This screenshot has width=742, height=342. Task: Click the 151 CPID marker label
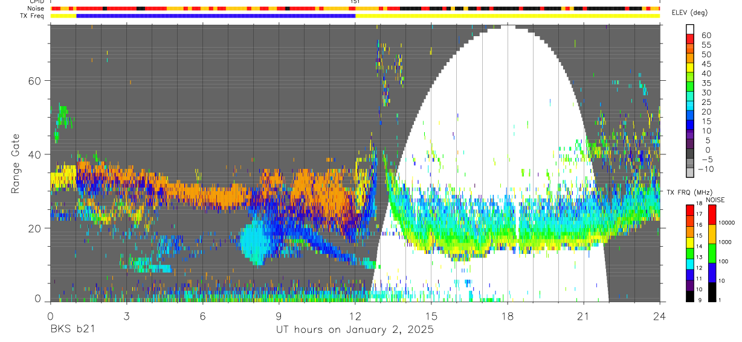pyautogui.click(x=355, y=2)
